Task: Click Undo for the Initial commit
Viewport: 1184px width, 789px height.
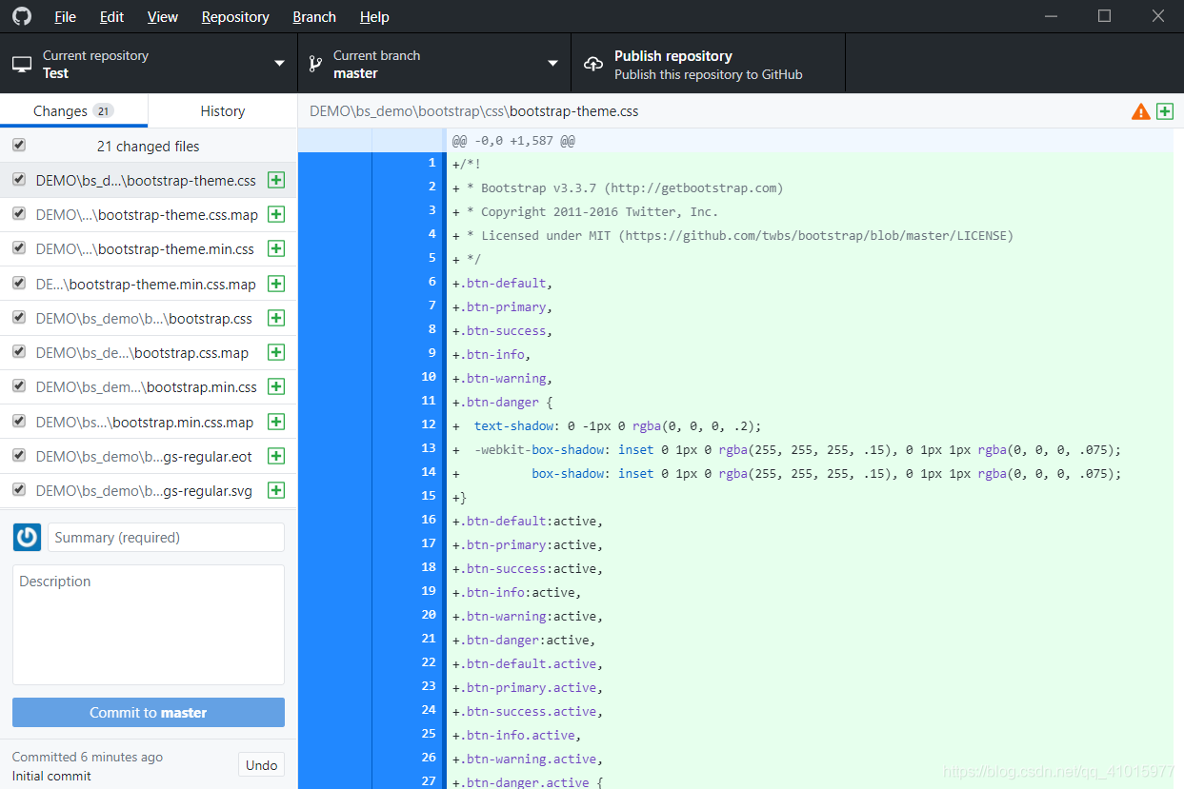Action: coord(261,765)
